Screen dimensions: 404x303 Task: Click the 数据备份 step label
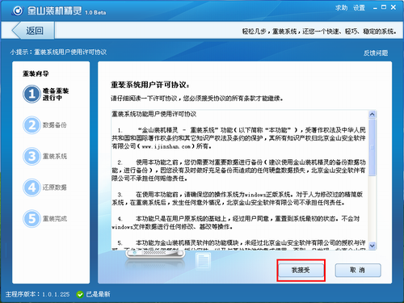pyautogui.click(x=54, y=125)
